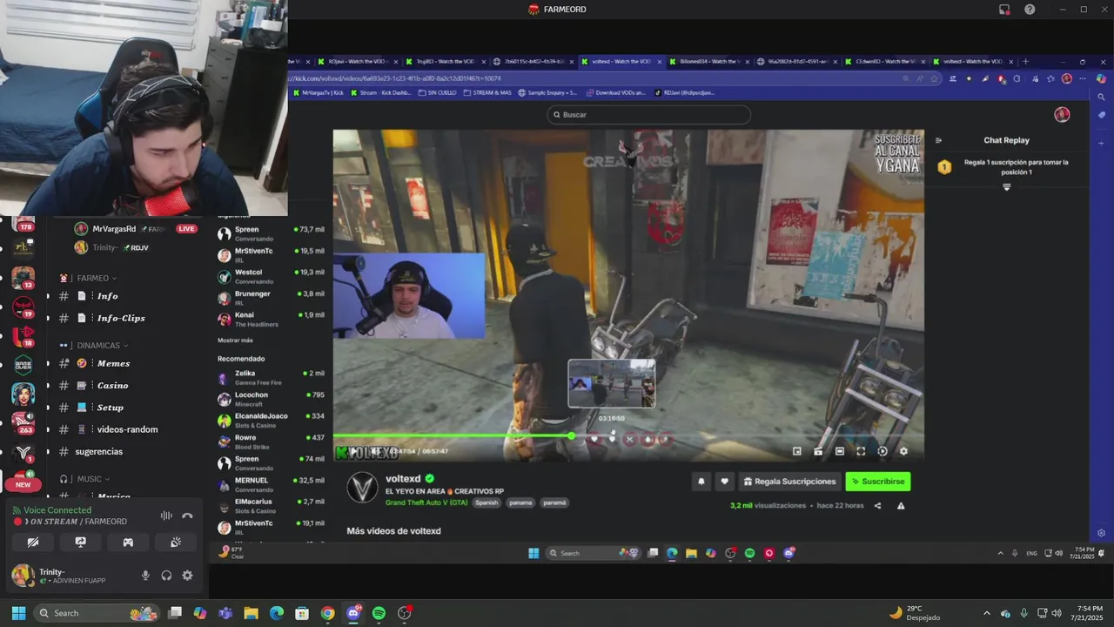Open the Kick profile avatar menu
This screenshot has width=1114, height=627.
click(1062, 115)
